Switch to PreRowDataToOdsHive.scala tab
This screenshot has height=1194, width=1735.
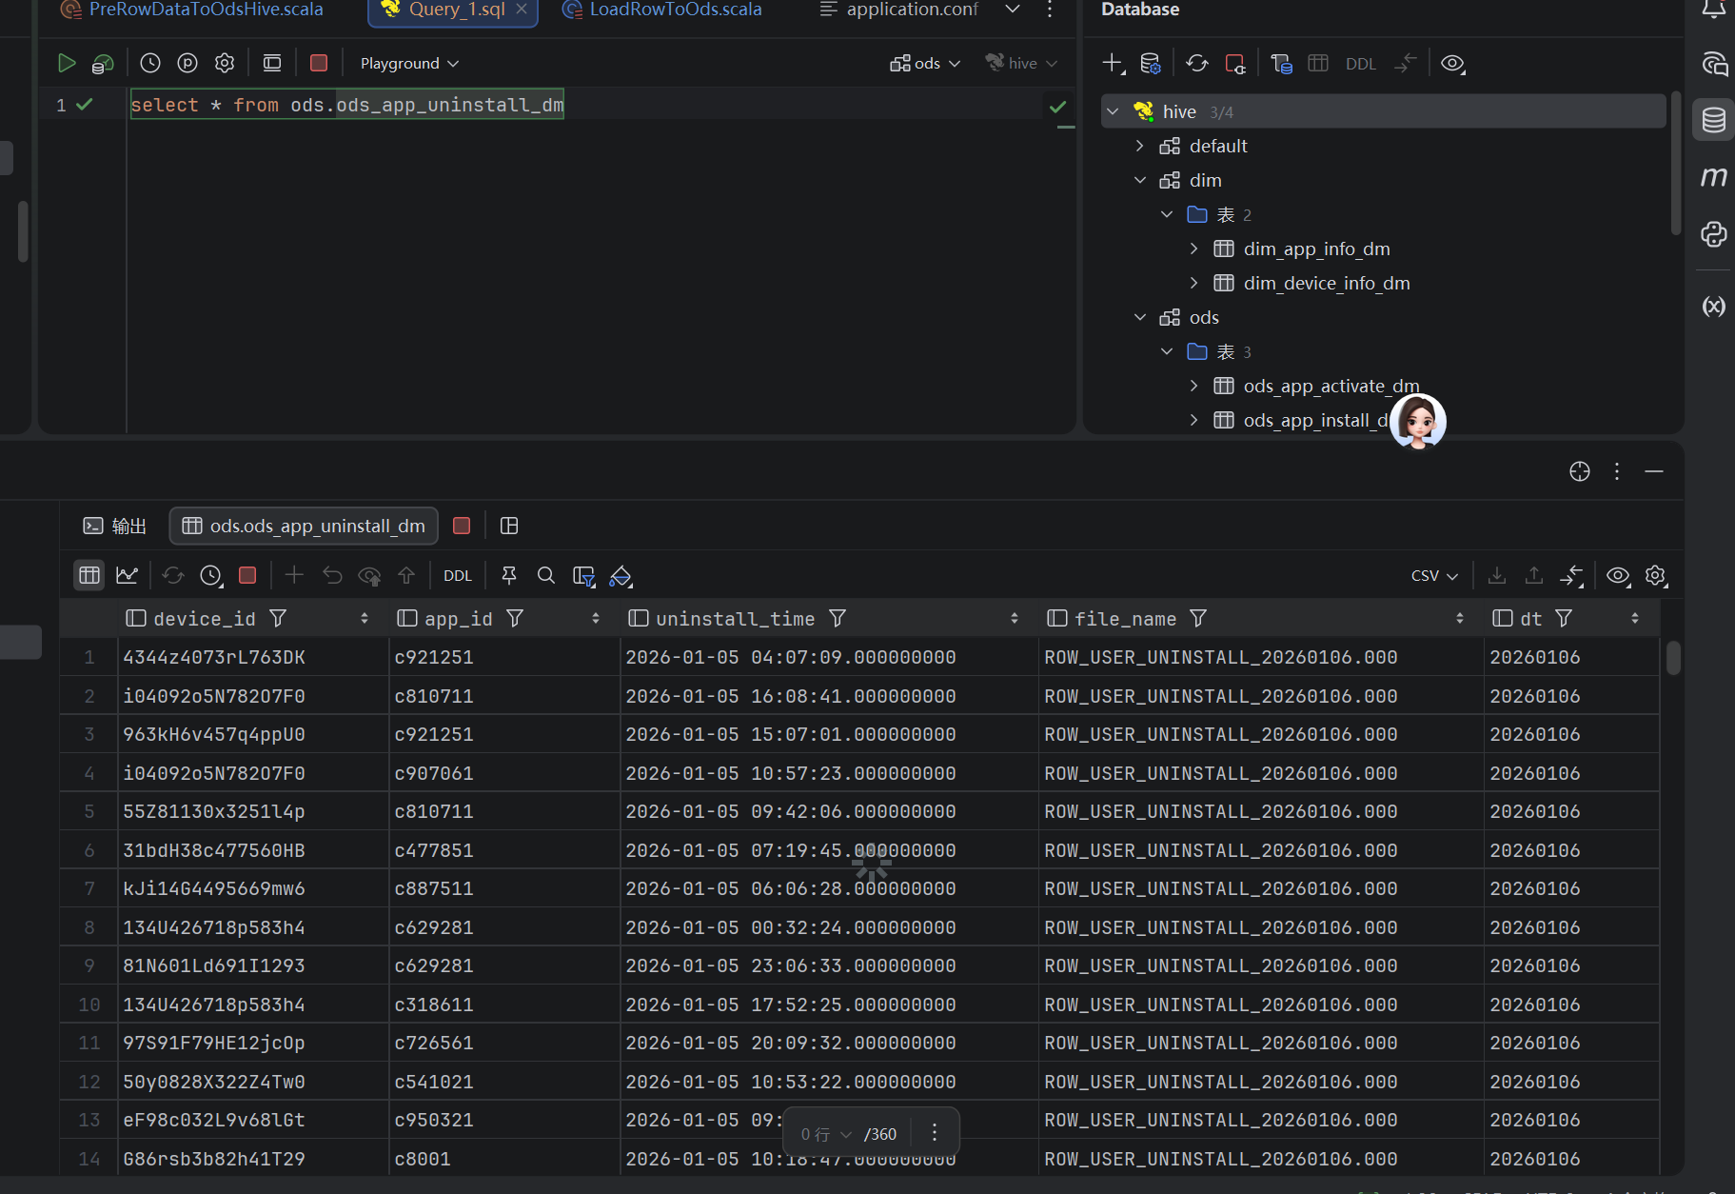[x=191, y=10]
